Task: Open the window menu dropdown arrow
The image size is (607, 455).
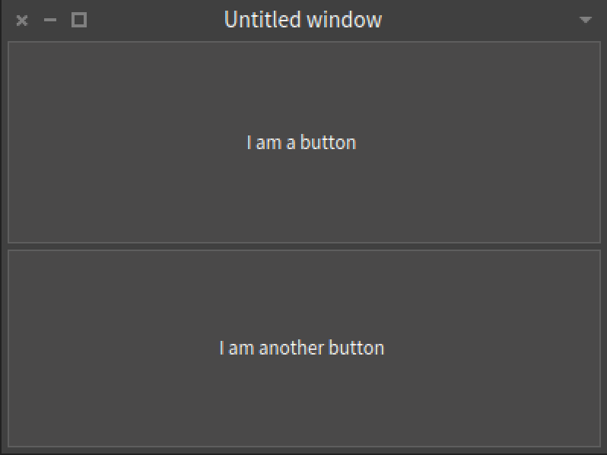Action: click(585, 21)
